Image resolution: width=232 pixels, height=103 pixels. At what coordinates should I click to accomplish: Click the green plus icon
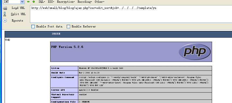[x=34, y=2]
